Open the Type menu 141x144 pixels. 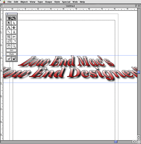(40, 2)
